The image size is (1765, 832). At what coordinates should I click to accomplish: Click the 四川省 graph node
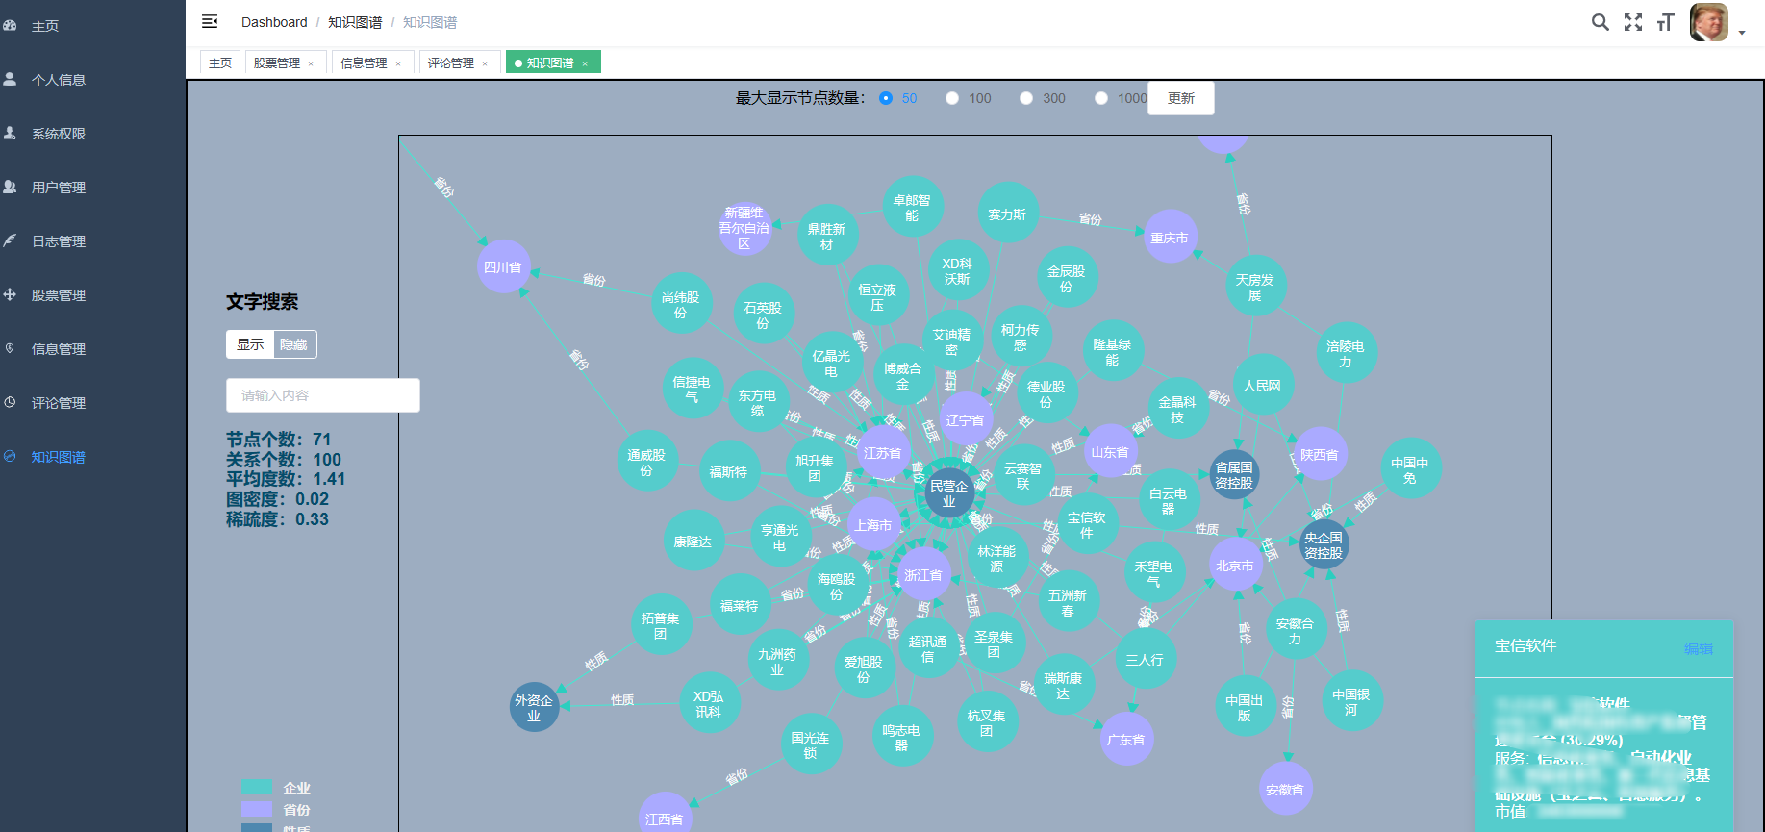[503, 267]
